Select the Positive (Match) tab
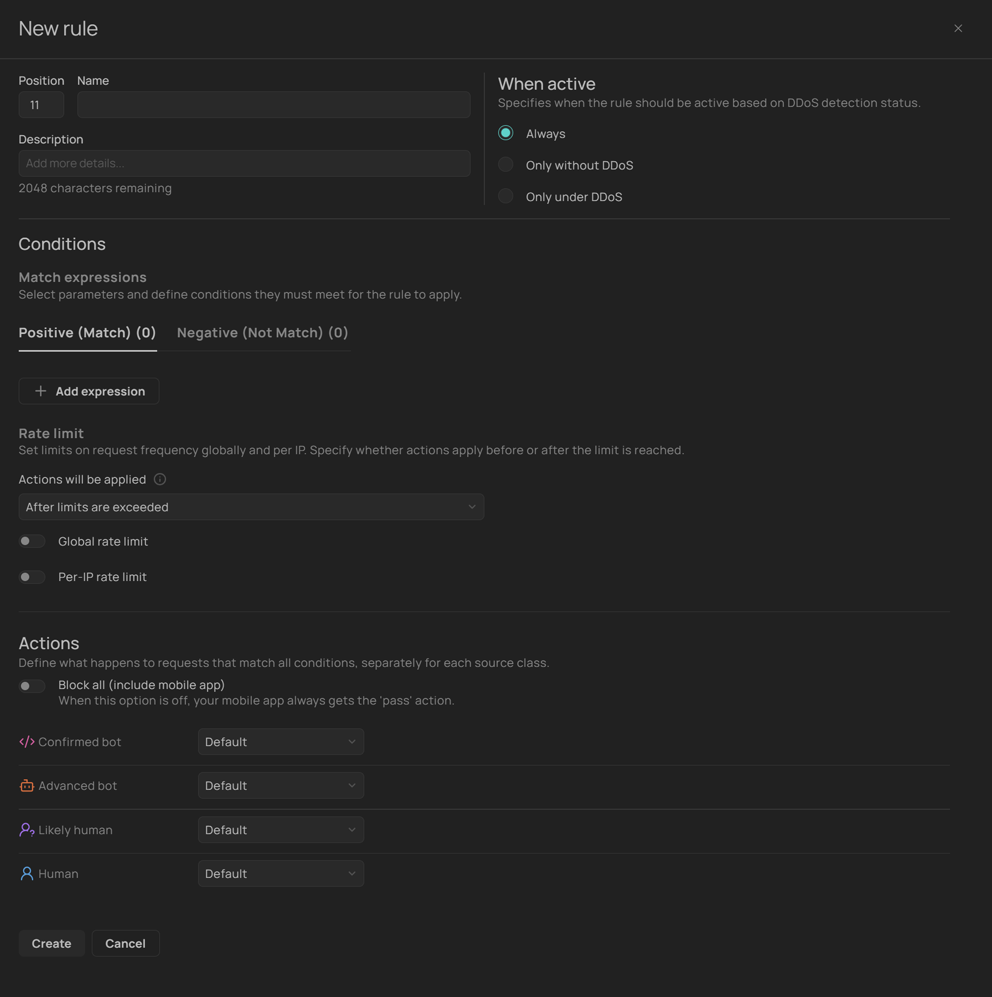Viewport: 992px width, 997px height. click(87, 333)
